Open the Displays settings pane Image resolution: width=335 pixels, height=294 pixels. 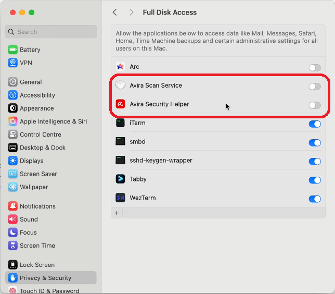point(51,161)
